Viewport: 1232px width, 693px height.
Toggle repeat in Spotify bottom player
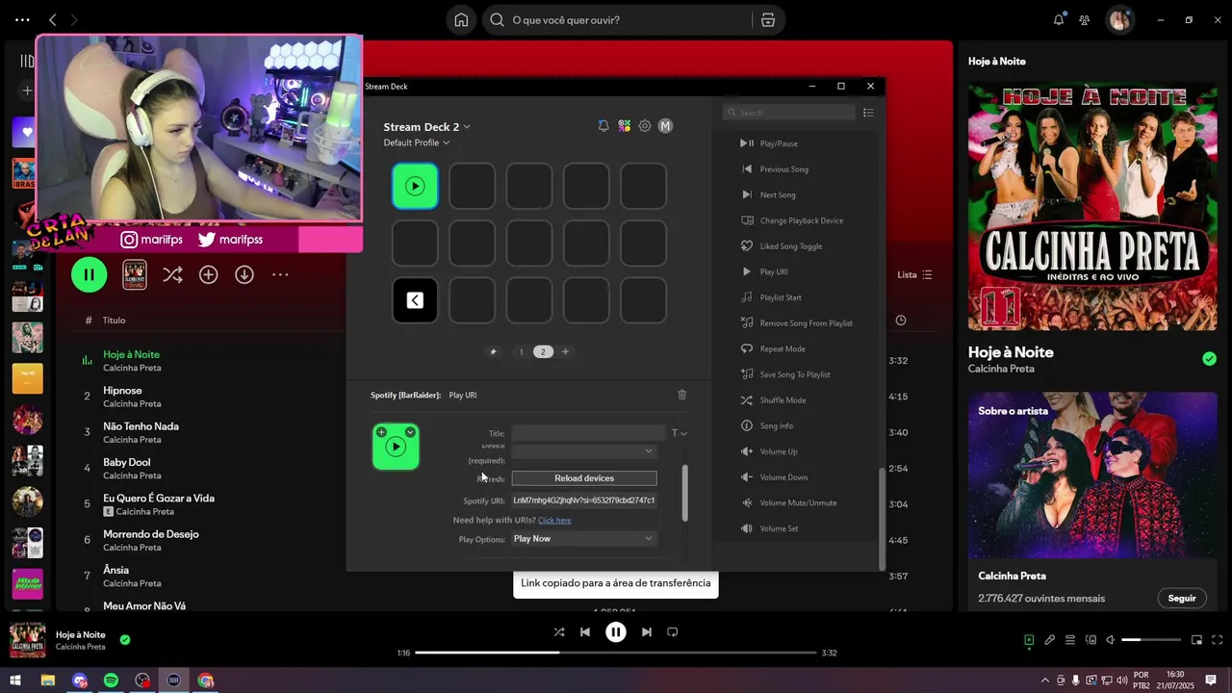pyautogui.click(x=673, y=632)
